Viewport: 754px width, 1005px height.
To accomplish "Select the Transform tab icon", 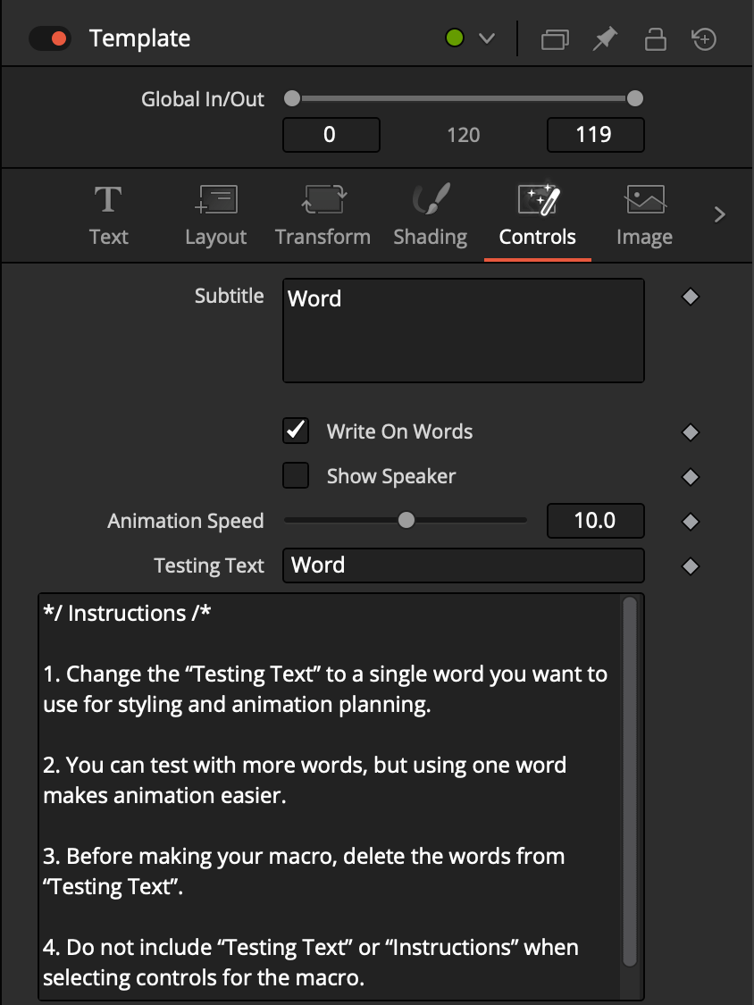I will coord(323,214).
